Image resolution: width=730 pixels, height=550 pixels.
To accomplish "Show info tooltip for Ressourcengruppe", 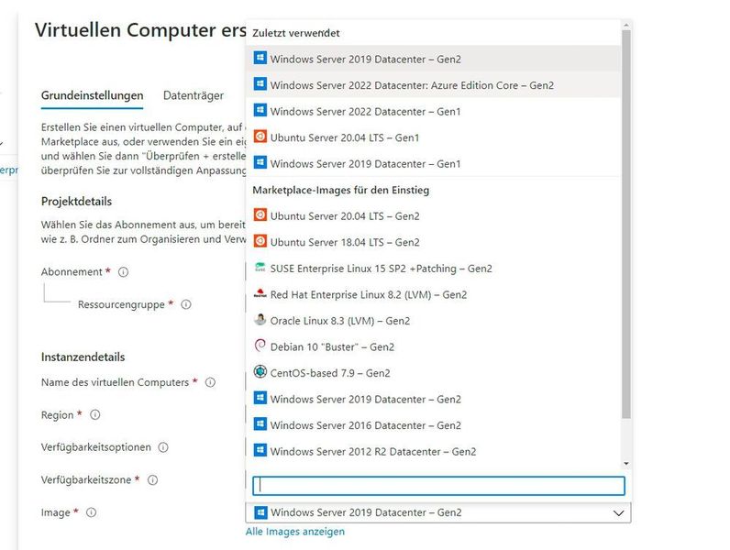I will point(186,304).
